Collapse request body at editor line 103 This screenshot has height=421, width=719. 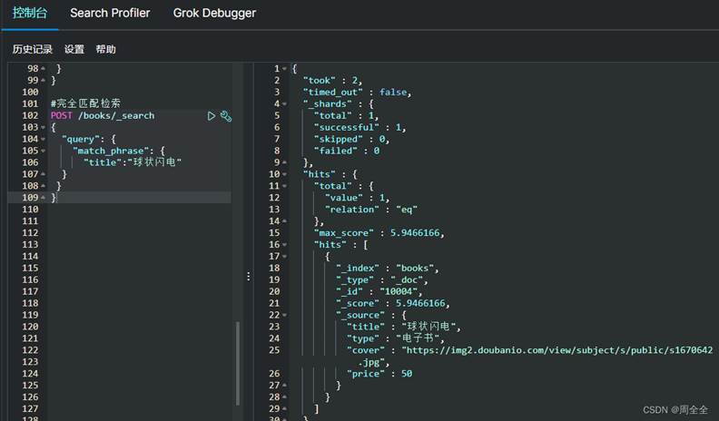[43, 127]
